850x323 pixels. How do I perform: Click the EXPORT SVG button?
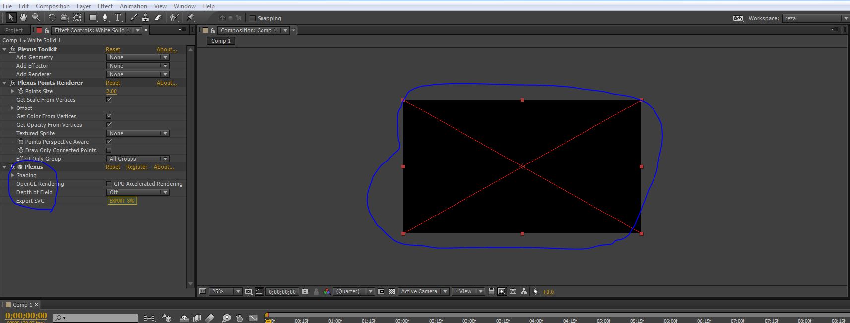click(122, 201)
